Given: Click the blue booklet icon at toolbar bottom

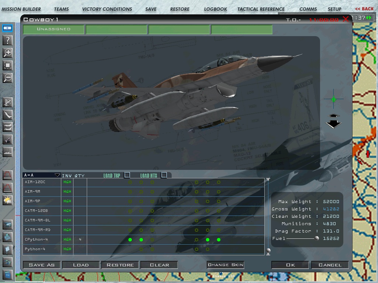Looking at the screenshot, I should (7, 275).
